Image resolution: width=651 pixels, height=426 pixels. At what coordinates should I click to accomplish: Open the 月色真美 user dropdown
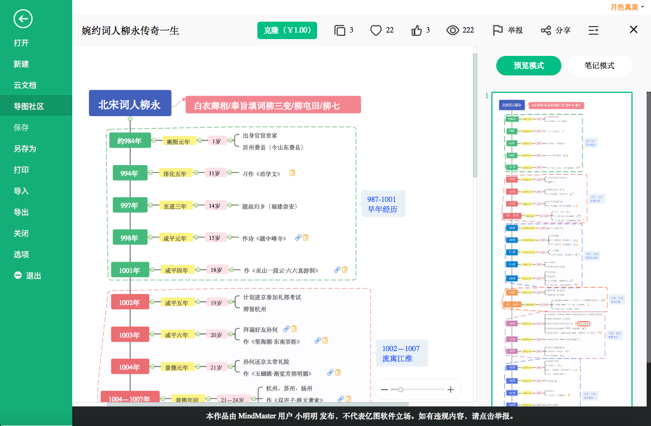point(627,7)
